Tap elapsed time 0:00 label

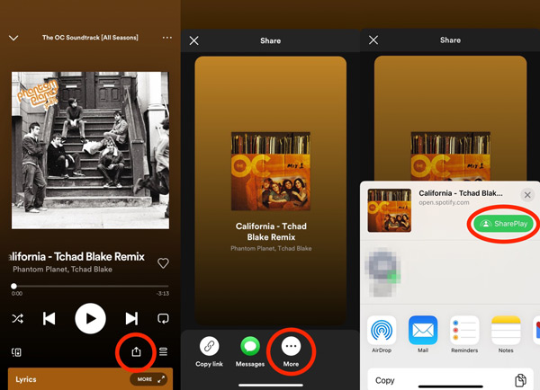click(x=17, y=294)
